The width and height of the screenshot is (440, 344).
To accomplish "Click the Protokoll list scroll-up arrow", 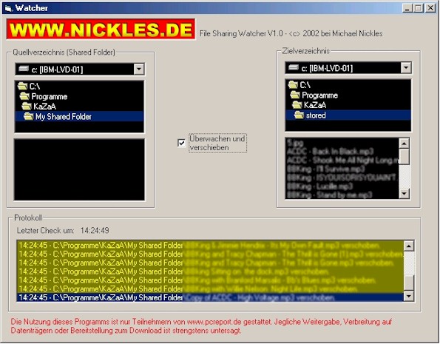I will coord(409,246).
